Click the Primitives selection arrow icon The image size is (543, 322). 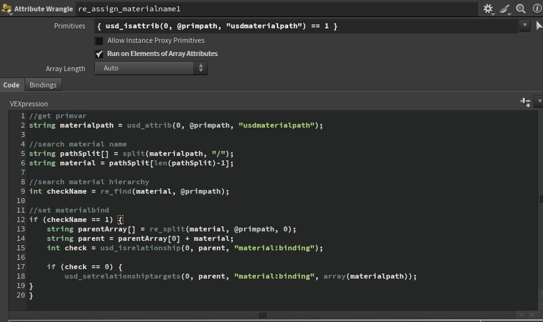(539, 26)
